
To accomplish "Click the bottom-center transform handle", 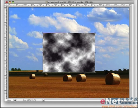I will pos(69,72).
